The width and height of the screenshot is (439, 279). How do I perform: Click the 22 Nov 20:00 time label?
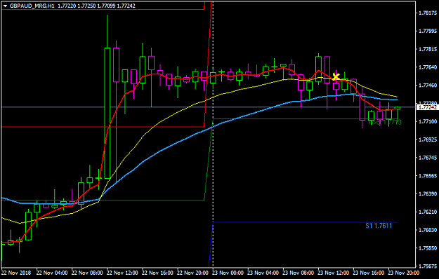192,273
